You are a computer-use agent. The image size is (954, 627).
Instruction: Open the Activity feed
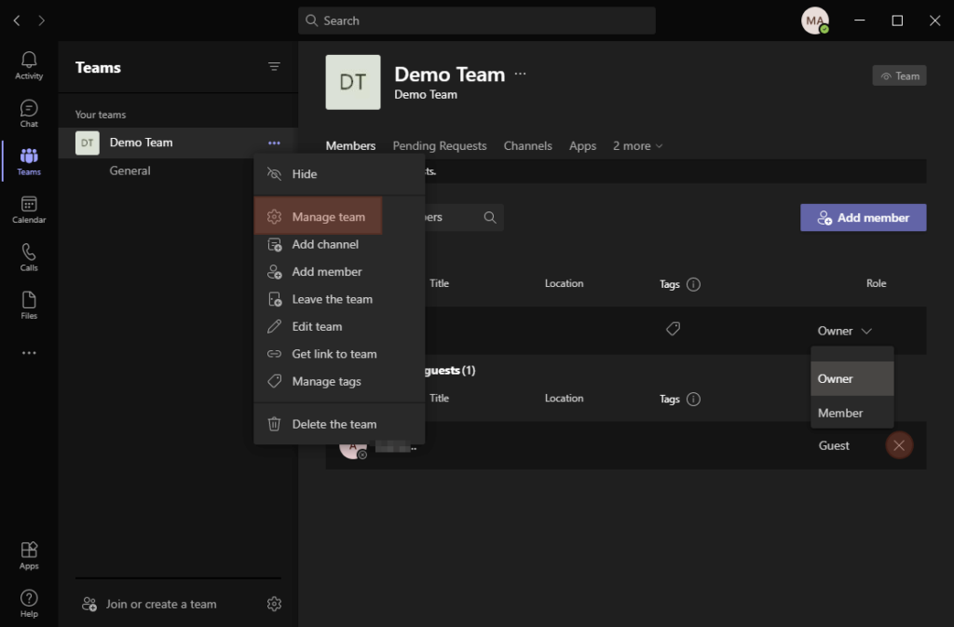29,65
